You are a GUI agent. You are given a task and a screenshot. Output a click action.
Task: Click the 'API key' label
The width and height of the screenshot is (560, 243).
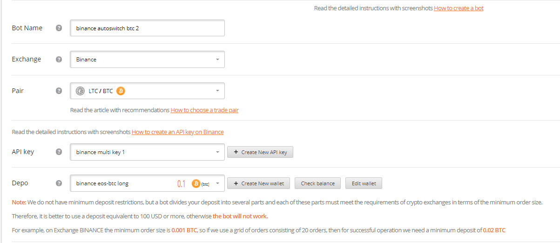point(23,152)
